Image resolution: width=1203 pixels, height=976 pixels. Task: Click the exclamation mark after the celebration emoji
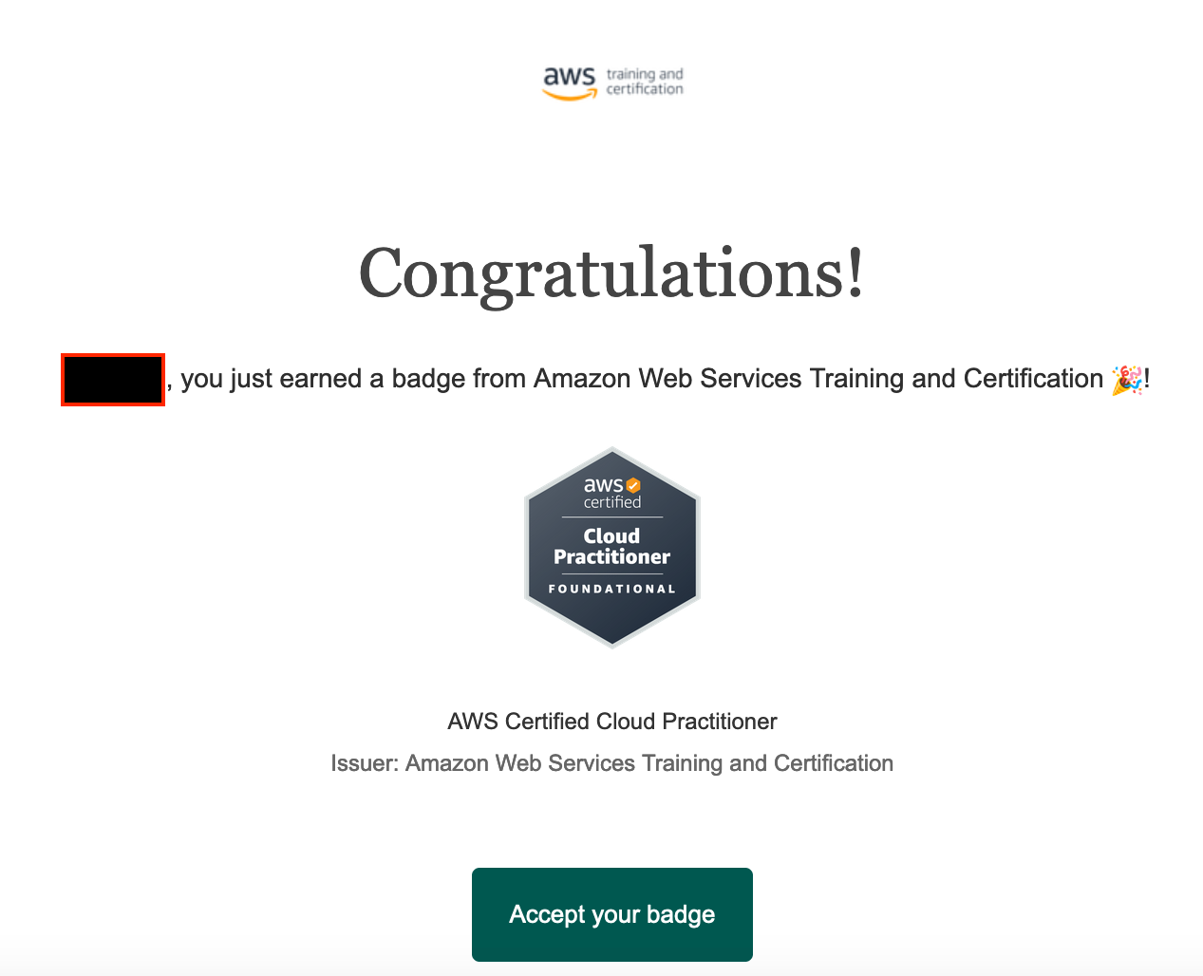1145,378
